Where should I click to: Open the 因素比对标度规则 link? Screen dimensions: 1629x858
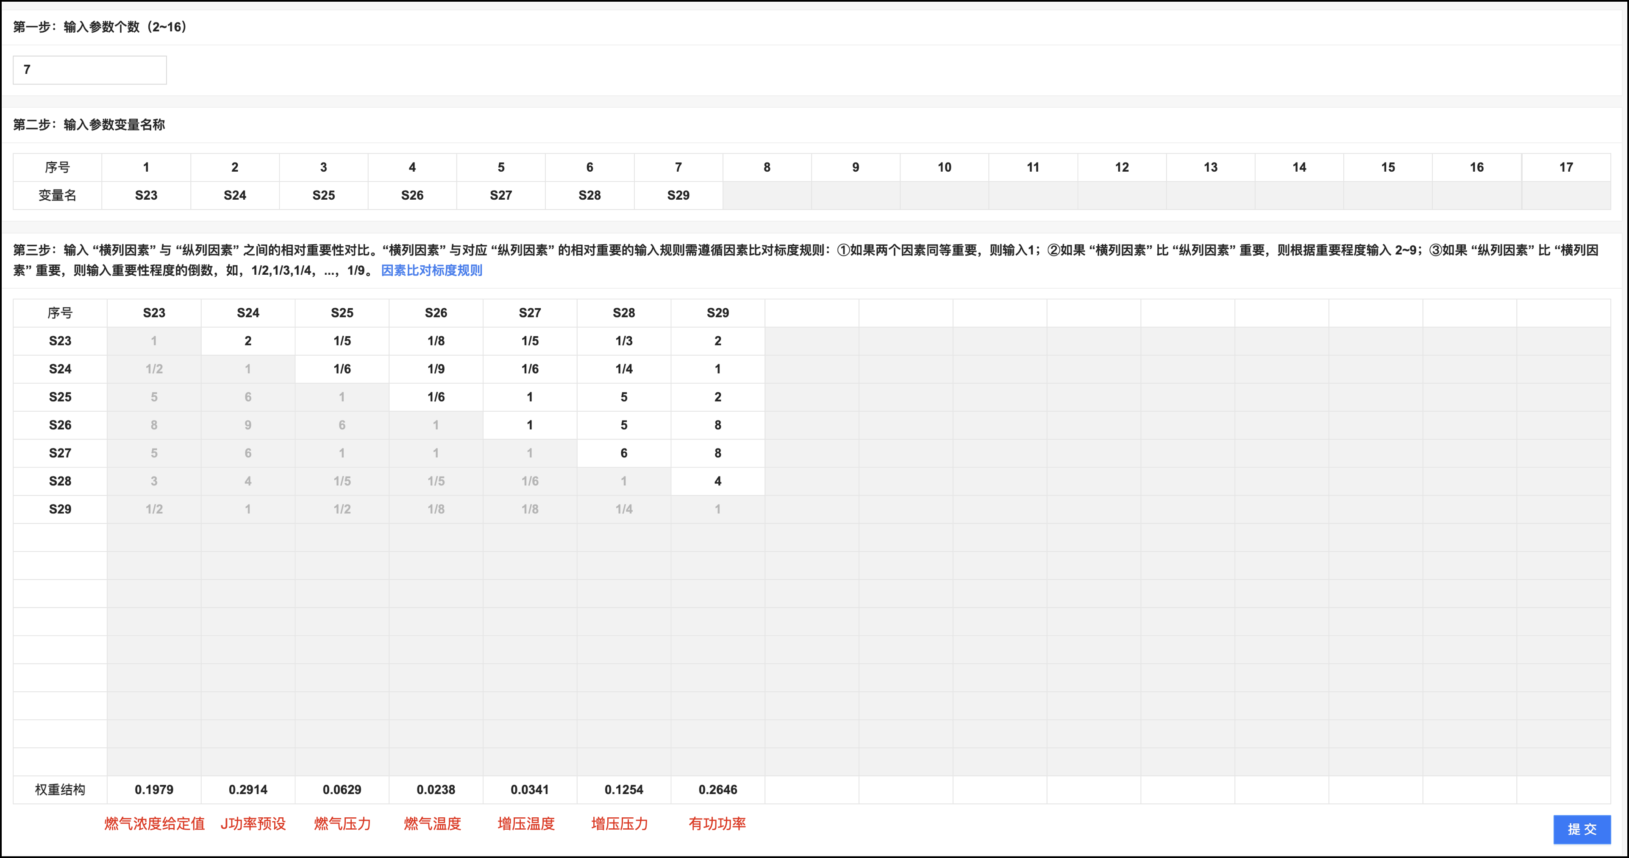431,270
